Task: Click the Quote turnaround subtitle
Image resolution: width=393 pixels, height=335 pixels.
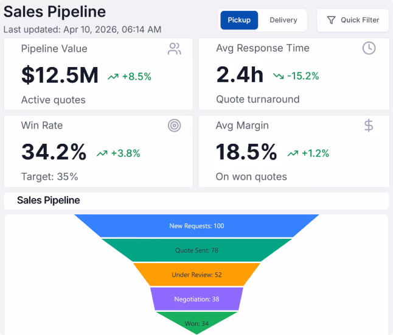Action: pos(258,99)
